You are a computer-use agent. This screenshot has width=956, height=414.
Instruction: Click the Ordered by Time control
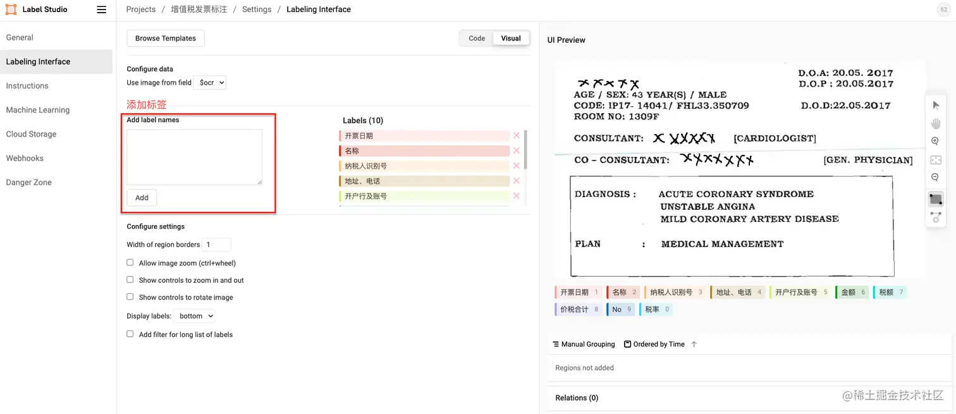654,344
